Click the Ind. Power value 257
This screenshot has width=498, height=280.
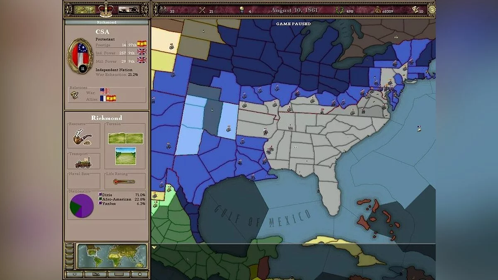(122, 53)
